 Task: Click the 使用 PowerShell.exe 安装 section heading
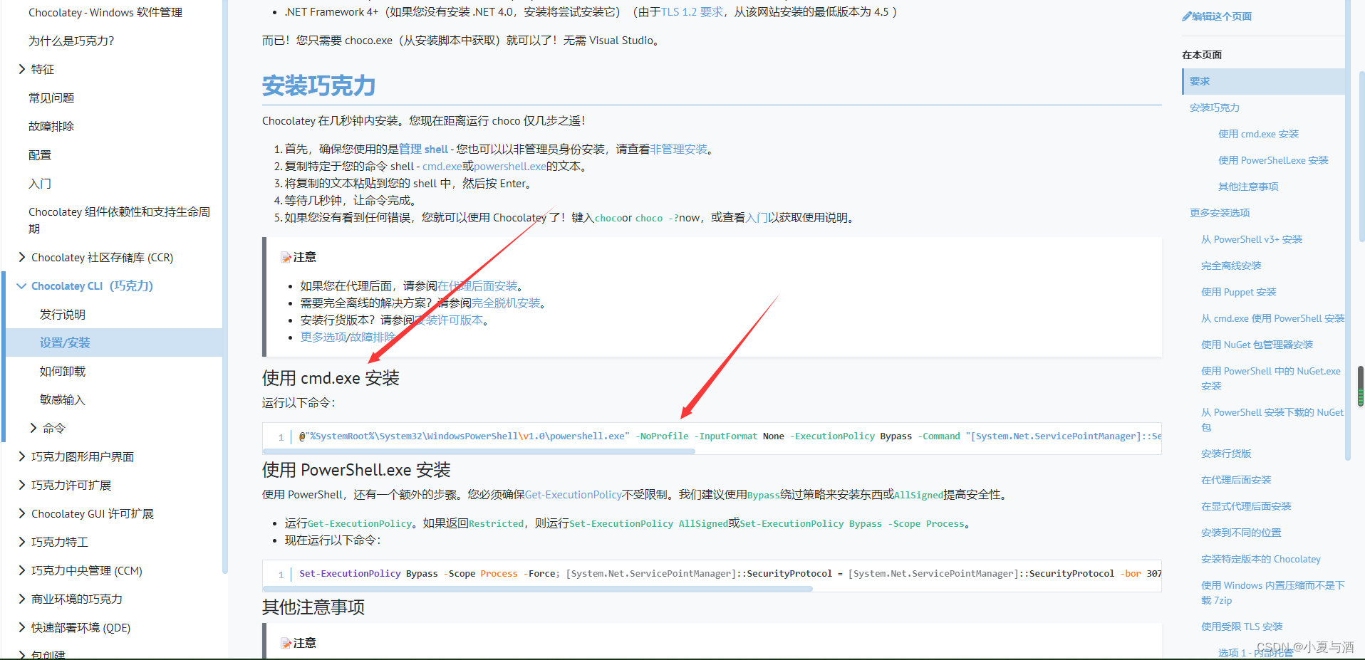[356, 470]
